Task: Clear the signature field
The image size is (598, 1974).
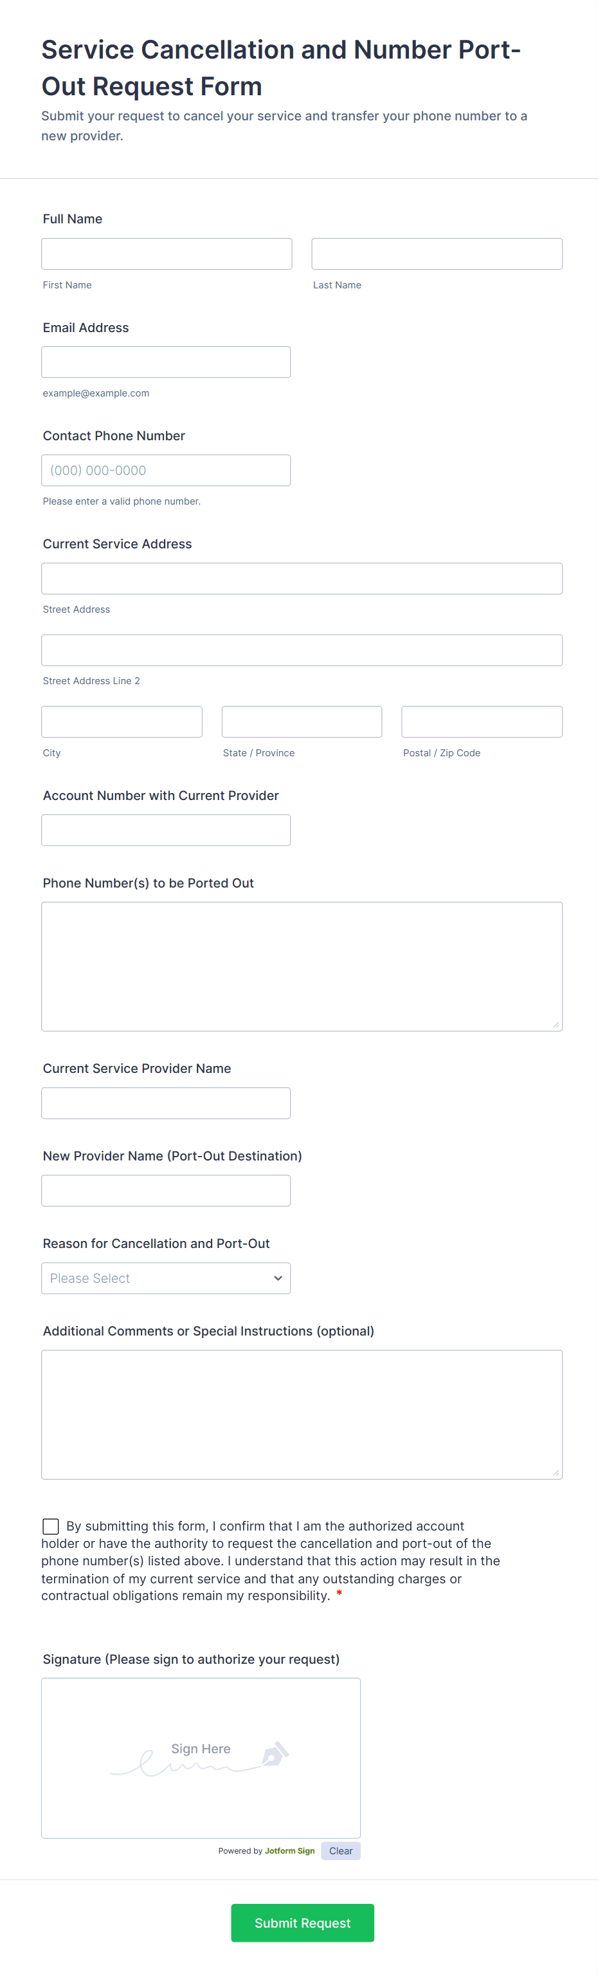Action: (340, 1850)
